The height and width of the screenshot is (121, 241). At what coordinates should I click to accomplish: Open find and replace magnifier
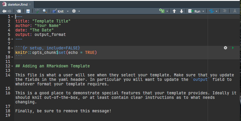pyautogui.click(x=45, y=11)
